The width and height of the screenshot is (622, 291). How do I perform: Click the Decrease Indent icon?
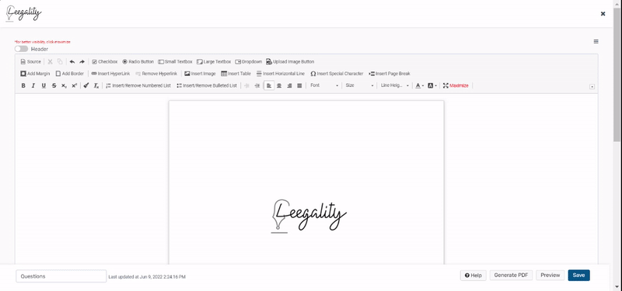pyautogui.click(x=246, y=85)
